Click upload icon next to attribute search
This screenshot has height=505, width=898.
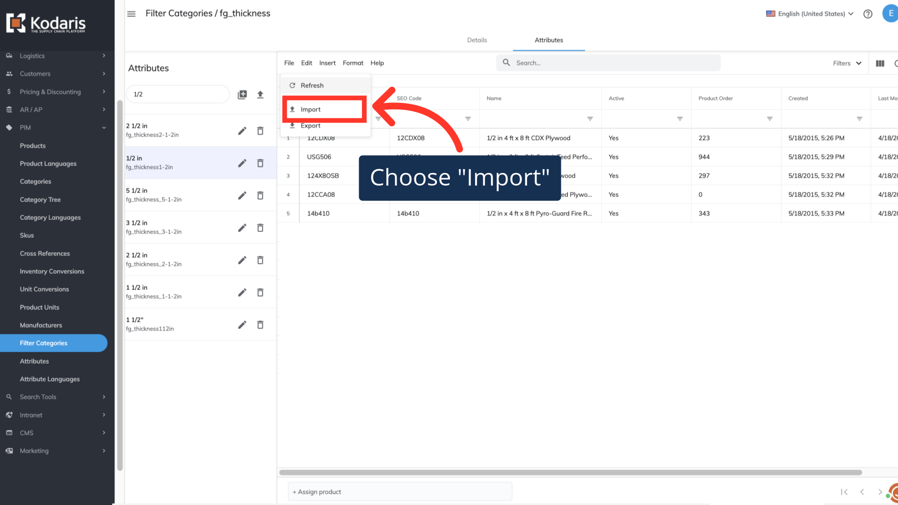(261, 94)
